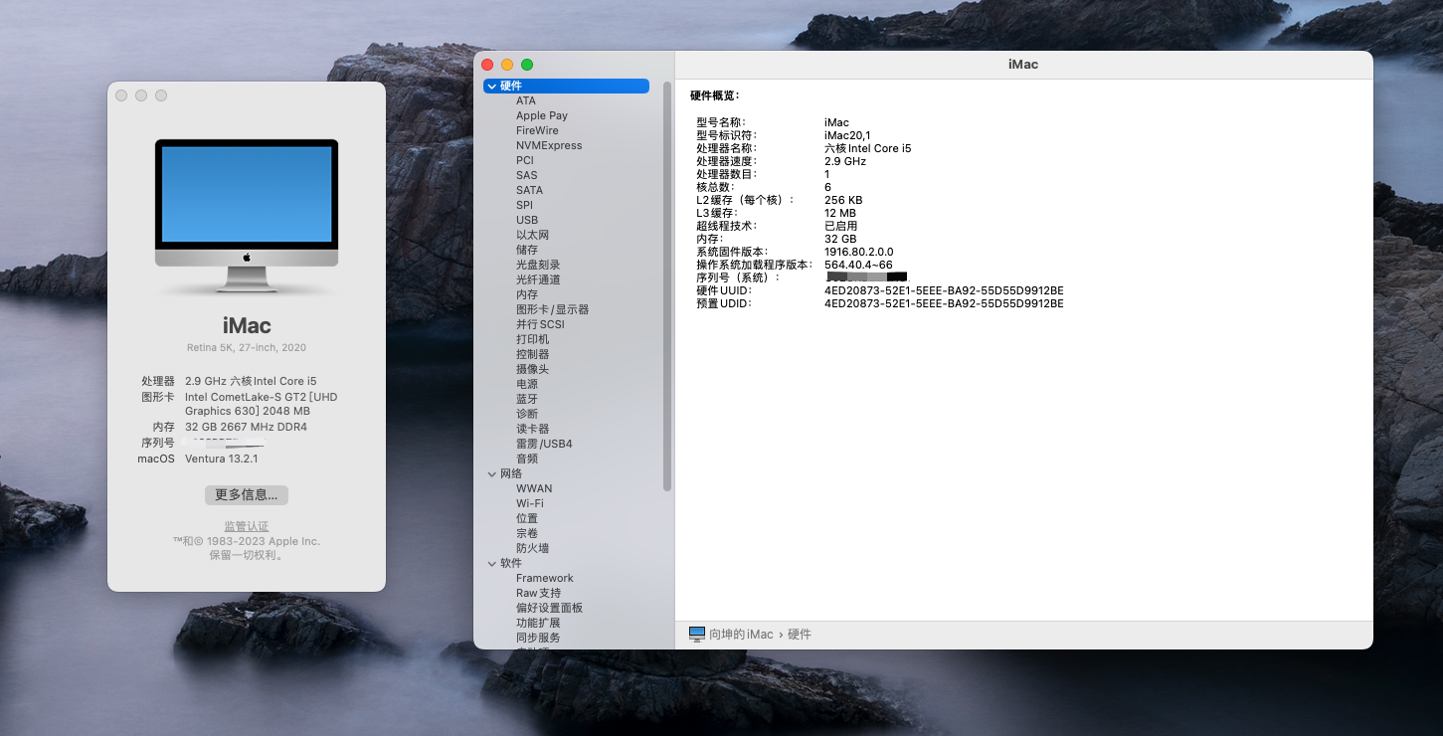Select the SATA entry
Screen dimensions: 1443x736
click(530, 190)
